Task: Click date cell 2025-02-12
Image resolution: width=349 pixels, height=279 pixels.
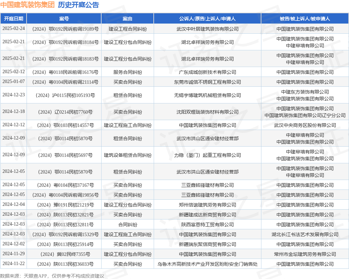Action: point(14,71)
